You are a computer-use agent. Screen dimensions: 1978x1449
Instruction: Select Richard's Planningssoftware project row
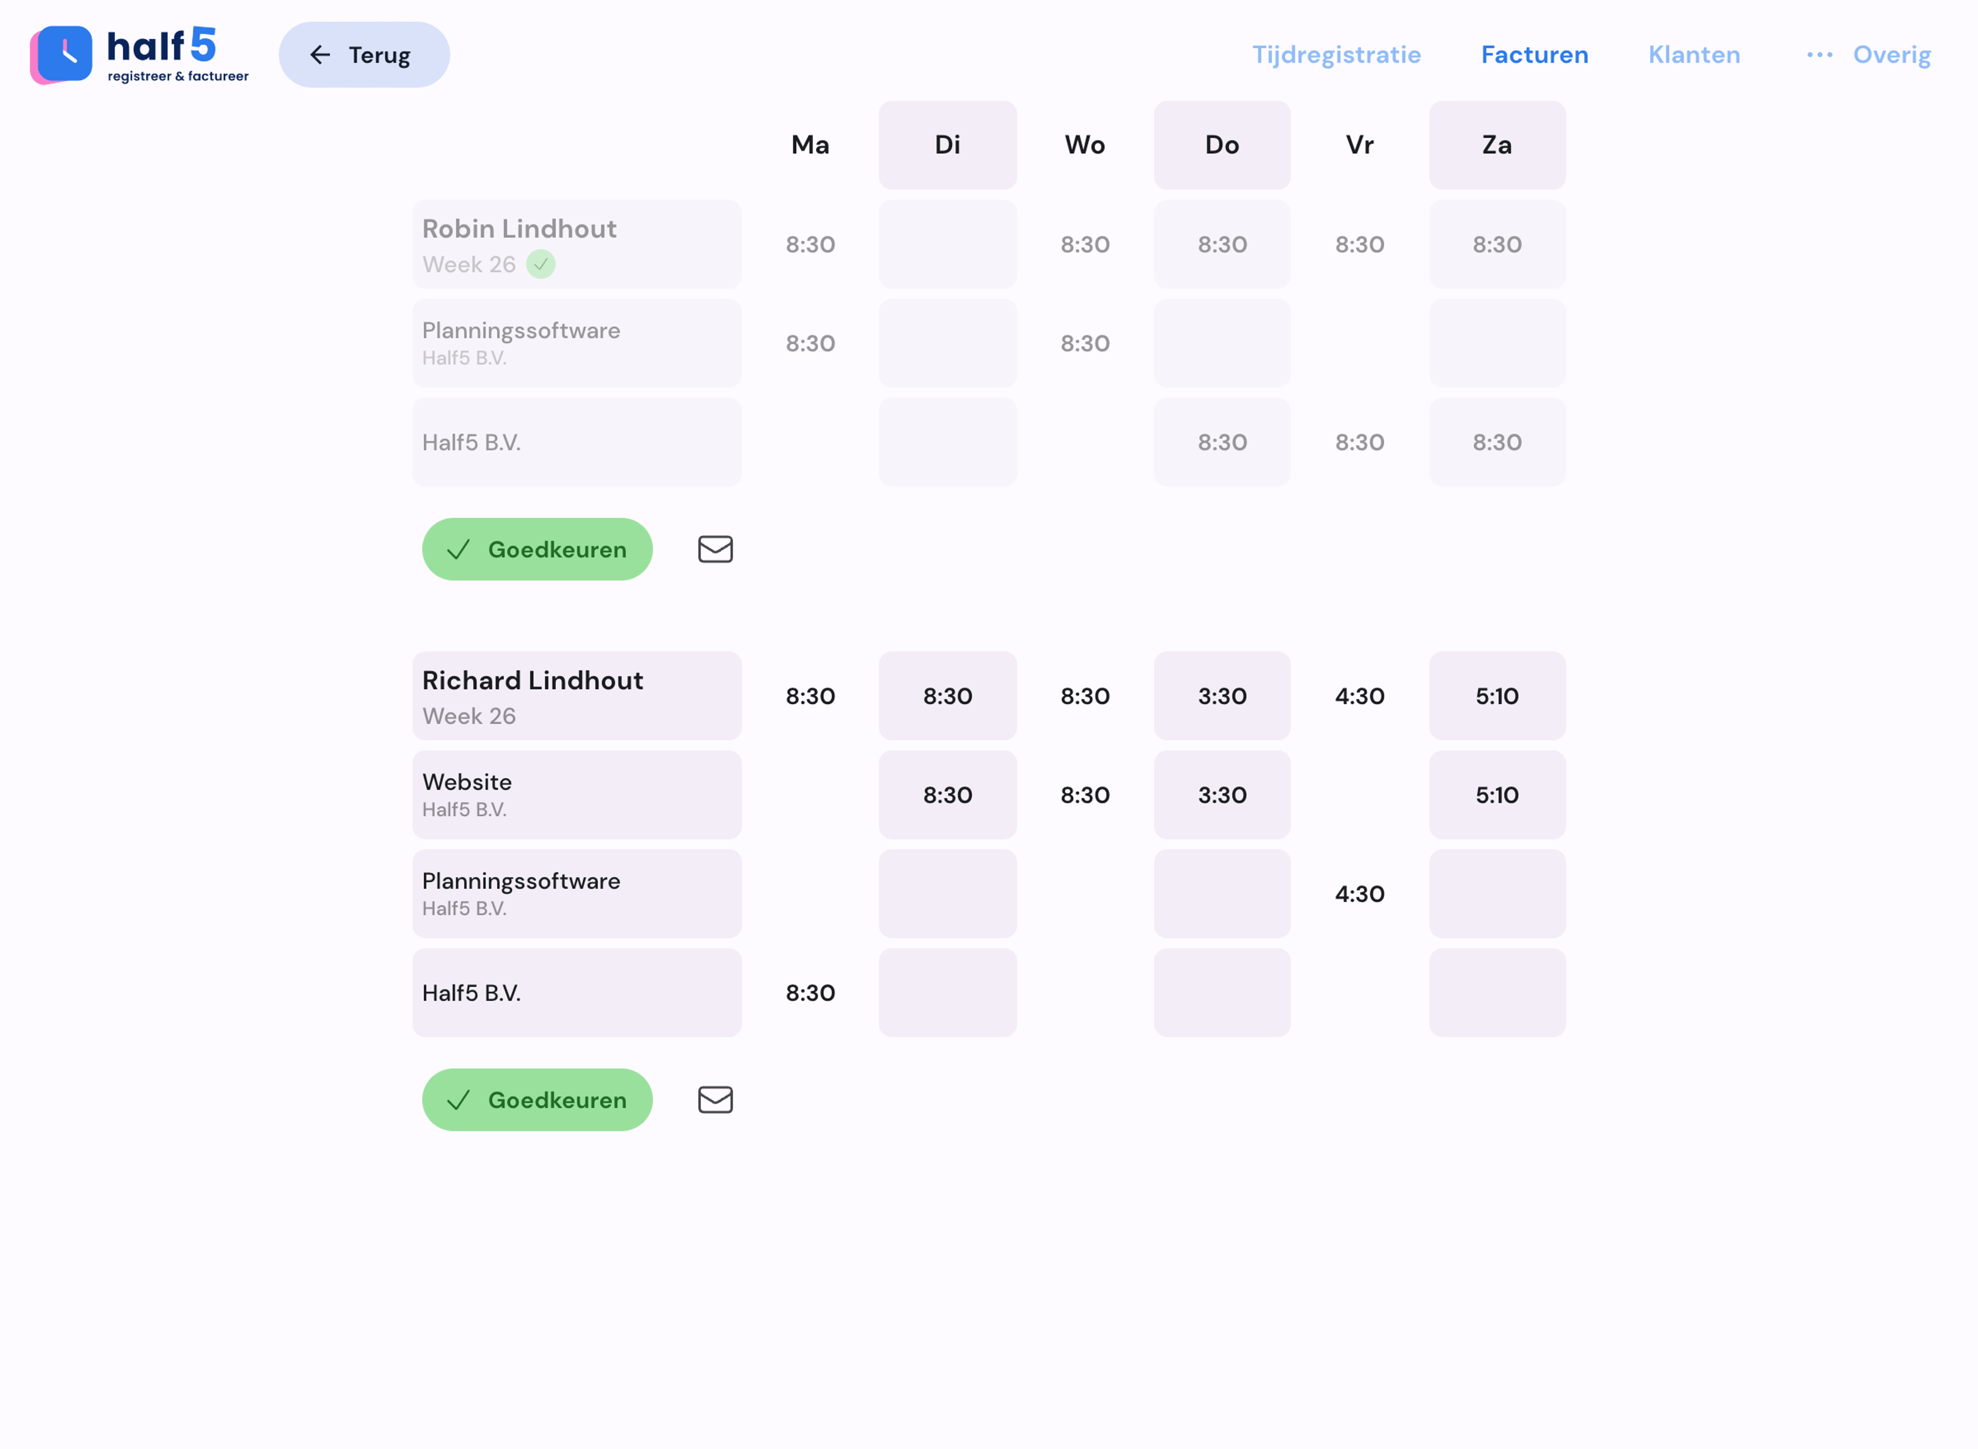point(576,893)
